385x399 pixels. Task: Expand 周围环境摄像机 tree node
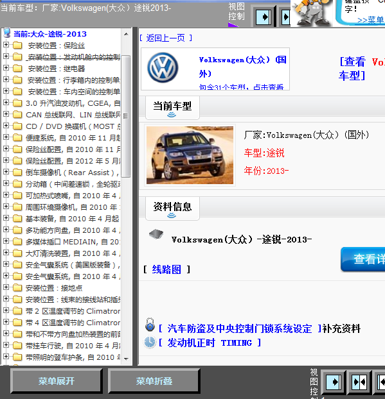6,207
